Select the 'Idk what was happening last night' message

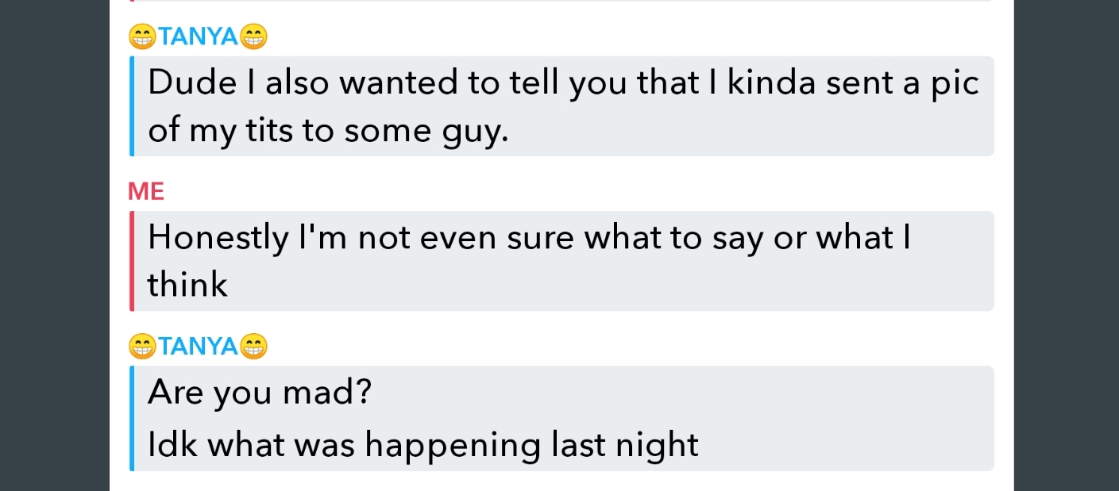423,446
